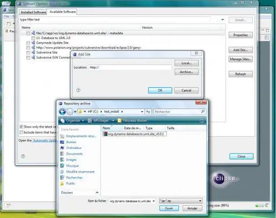Click HP (C:) in the path bar
The height and width of the screenshot is (218, 276).
tap(93, 112)
